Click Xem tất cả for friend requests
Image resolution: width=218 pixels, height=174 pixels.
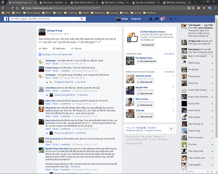(169, 54)
